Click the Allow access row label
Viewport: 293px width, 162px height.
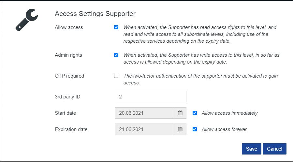click(x=69, y=27)
